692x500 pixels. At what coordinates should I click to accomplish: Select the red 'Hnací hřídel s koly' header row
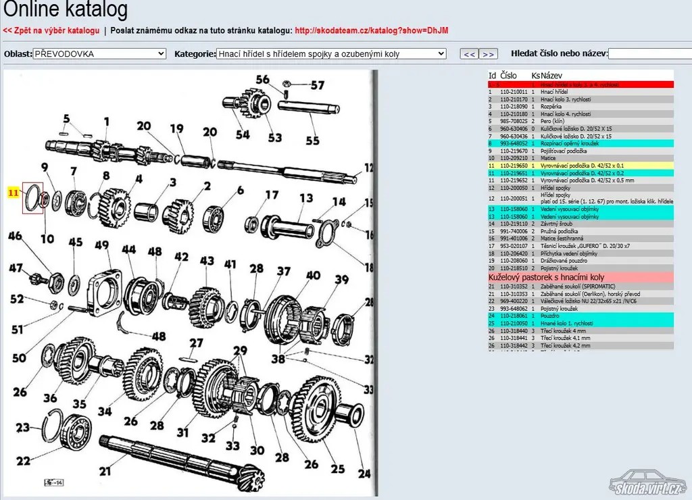click(580, 84)
